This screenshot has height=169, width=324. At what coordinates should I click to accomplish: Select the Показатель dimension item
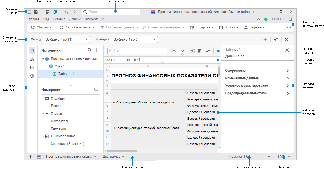[60, 121]
